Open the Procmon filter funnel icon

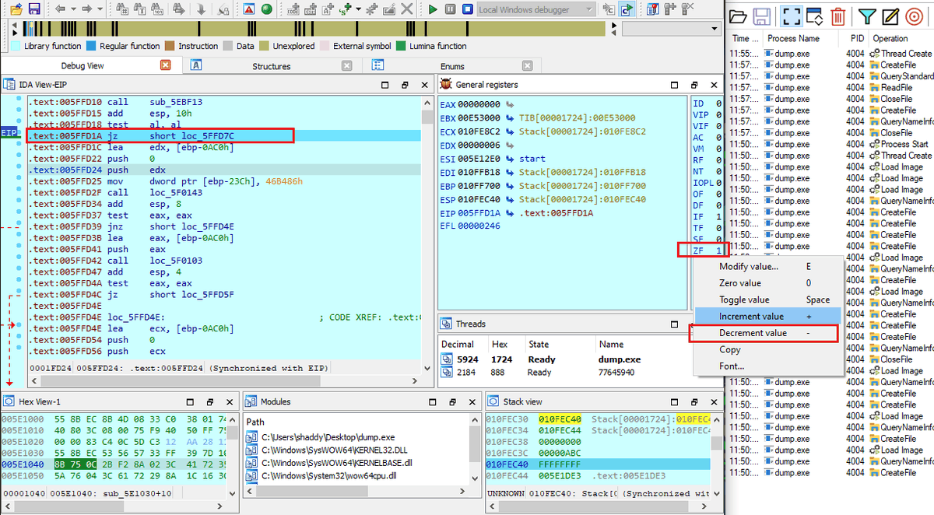pos(866,16)
